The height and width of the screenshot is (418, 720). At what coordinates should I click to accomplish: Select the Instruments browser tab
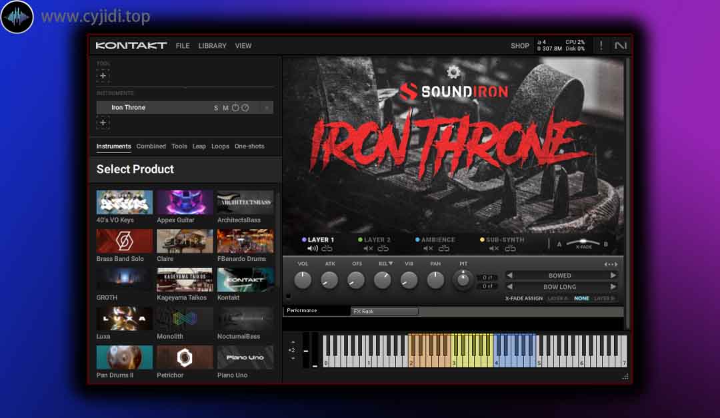[113, 146]
